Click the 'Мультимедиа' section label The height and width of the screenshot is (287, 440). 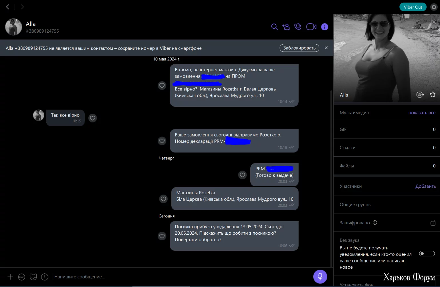(x=354, y=113)
